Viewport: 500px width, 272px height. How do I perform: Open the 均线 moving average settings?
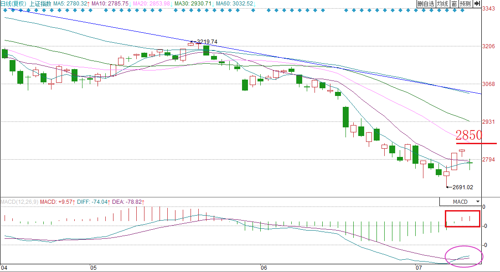pos(442,4)
